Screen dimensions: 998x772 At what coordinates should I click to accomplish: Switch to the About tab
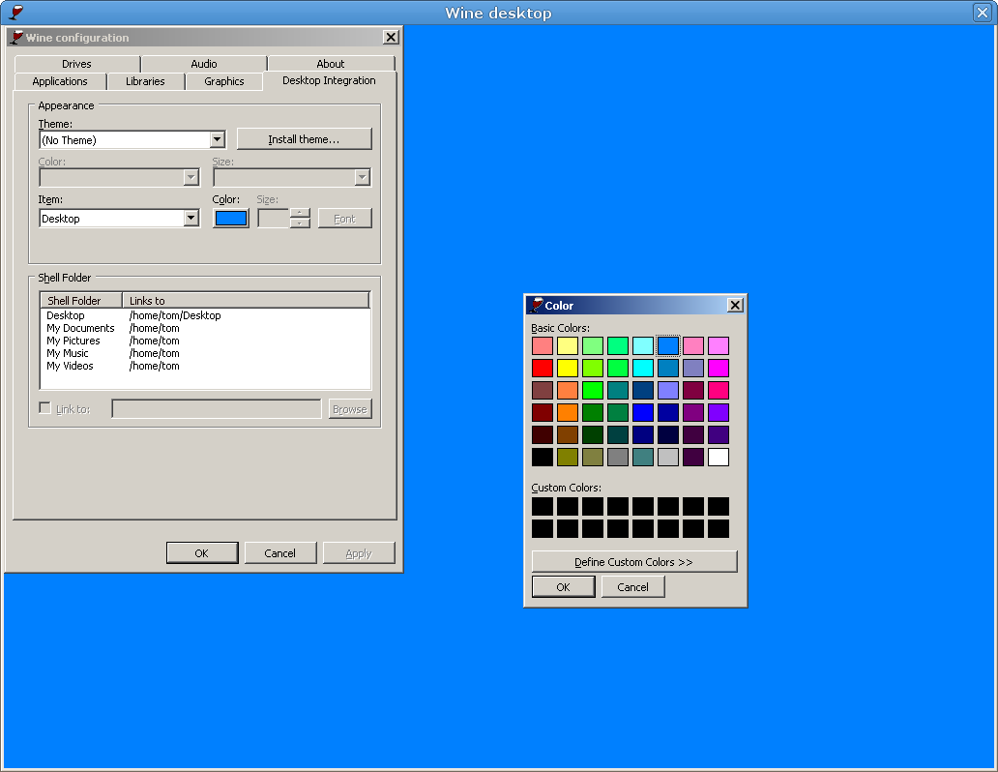coord(331,64)
